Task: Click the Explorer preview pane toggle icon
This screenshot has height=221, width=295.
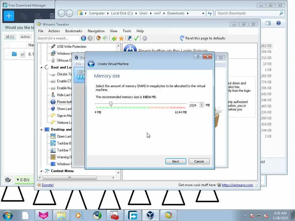Action: 268,23
